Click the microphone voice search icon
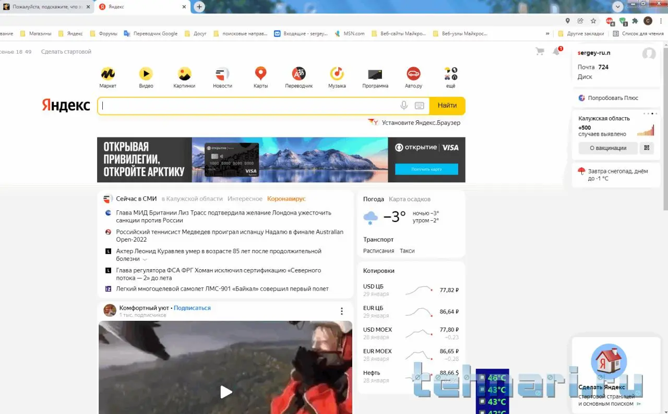The width and height of the screenshot is (668, 414). coord(404,106)
